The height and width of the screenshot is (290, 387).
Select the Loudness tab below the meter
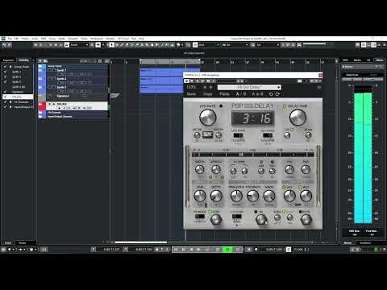click(x=365, y=242)
